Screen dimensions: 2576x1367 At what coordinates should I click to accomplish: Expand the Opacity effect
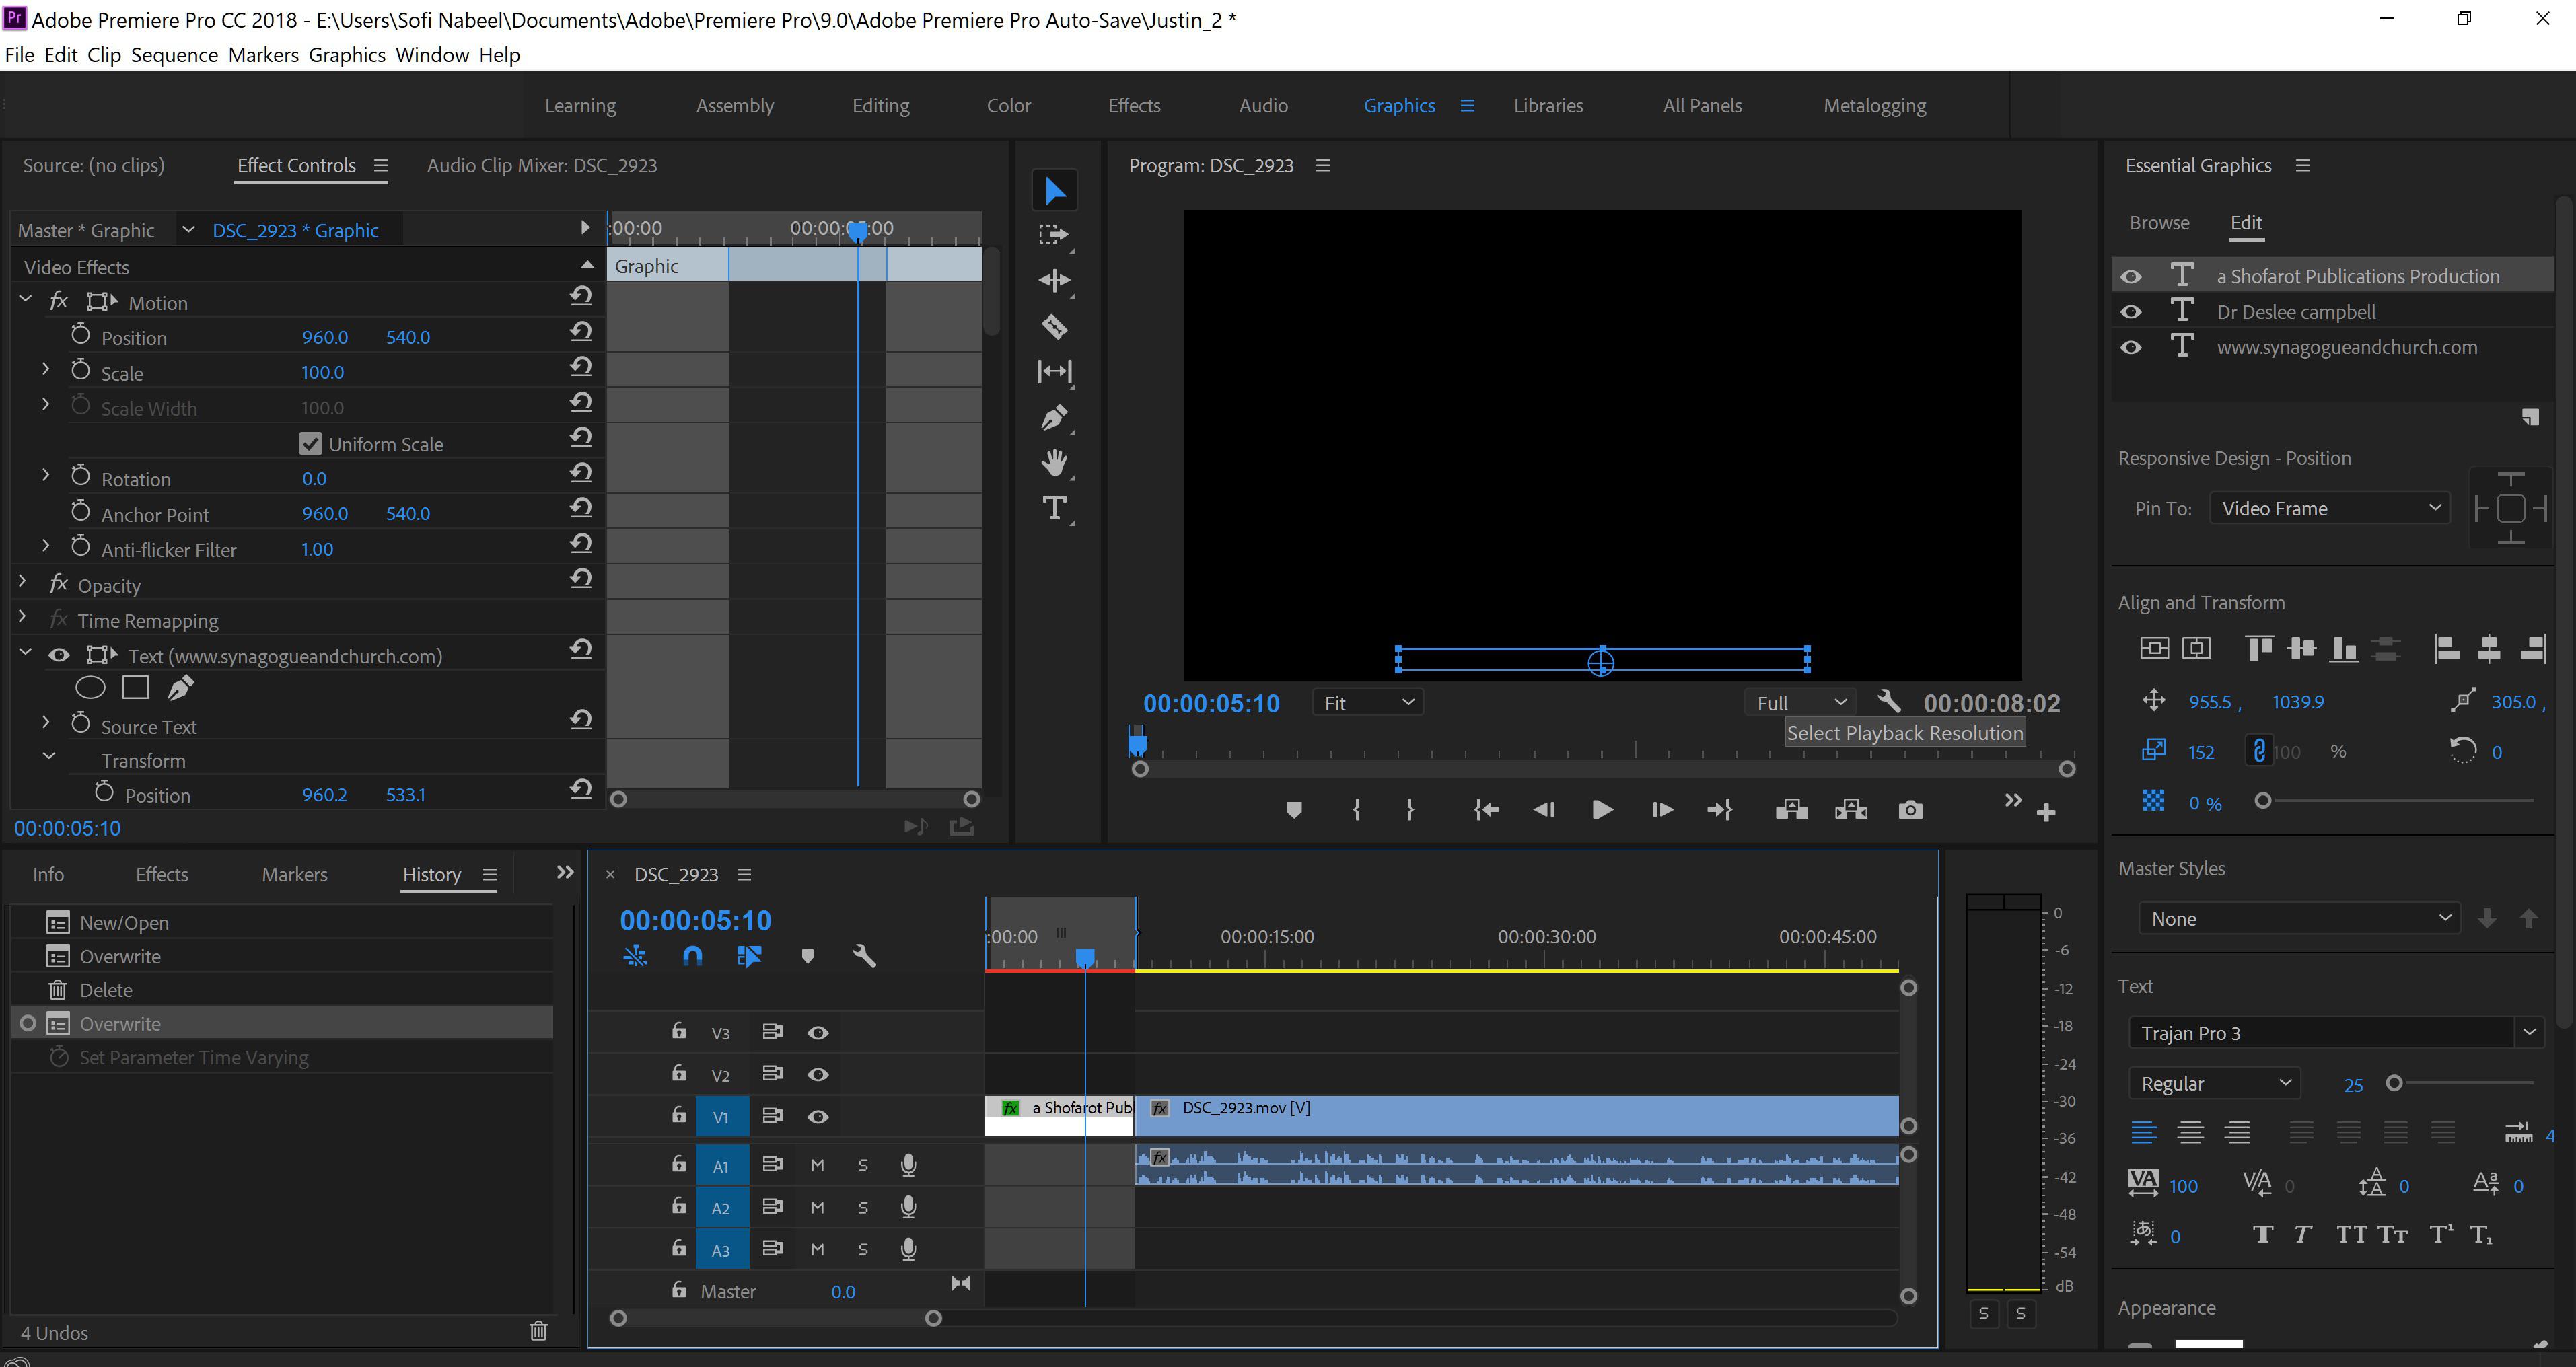coord(23,581)
